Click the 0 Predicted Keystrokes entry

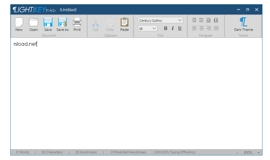(x=128, y=152)
